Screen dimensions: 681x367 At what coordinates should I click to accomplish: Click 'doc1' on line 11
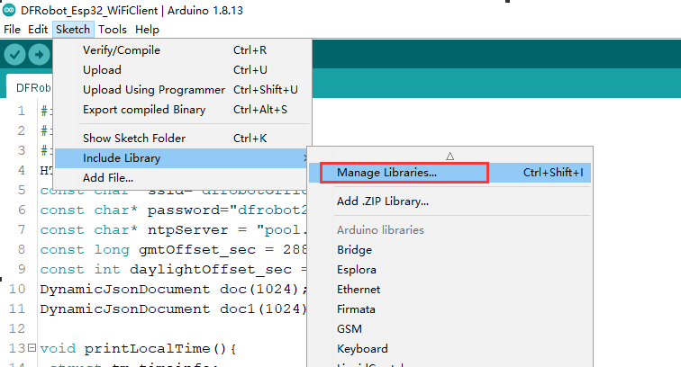click(x=237, y=309)
